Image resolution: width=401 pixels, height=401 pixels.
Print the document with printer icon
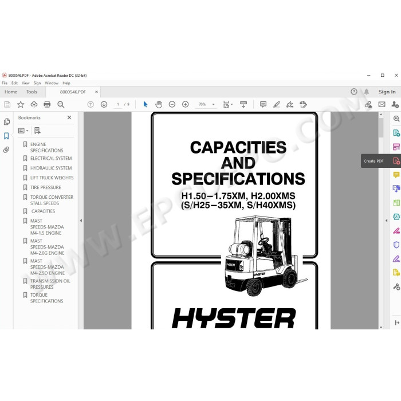click(x=47, y=104)
